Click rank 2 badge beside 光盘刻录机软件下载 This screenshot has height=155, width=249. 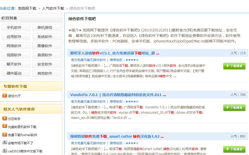[x=5, y=126]
